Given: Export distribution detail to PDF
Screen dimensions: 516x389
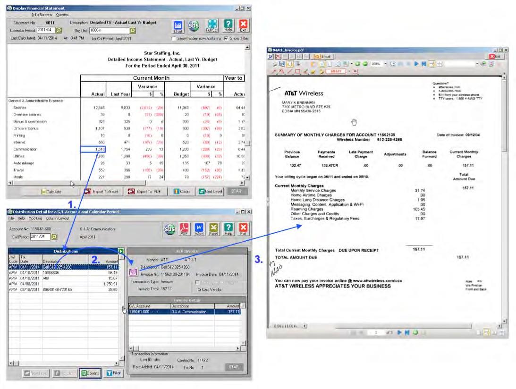Looking at the screenshot, I should [184, 229].
